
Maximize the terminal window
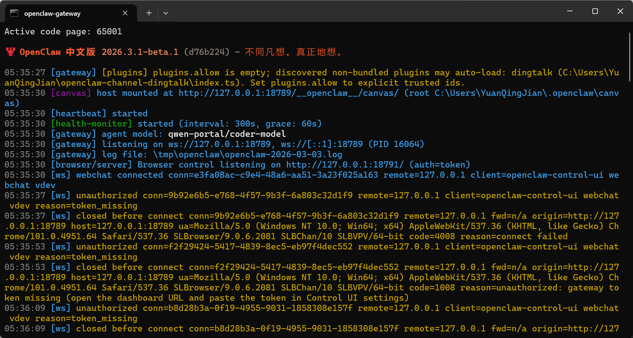595,11
